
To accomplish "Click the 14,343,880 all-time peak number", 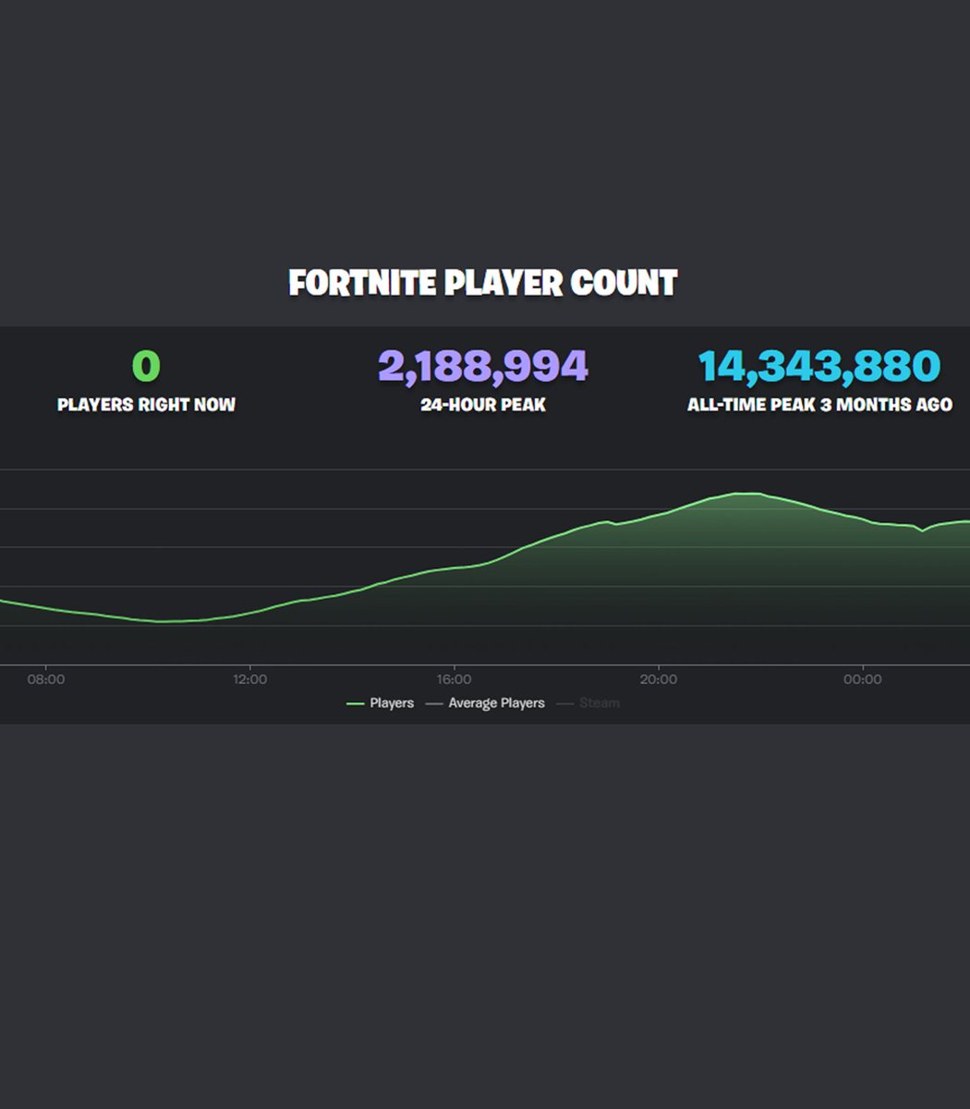I will pos(819,366).
